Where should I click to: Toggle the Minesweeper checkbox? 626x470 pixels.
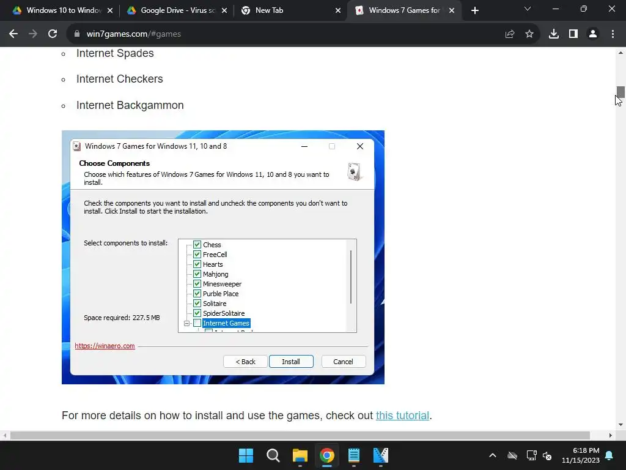click(197, 284)
